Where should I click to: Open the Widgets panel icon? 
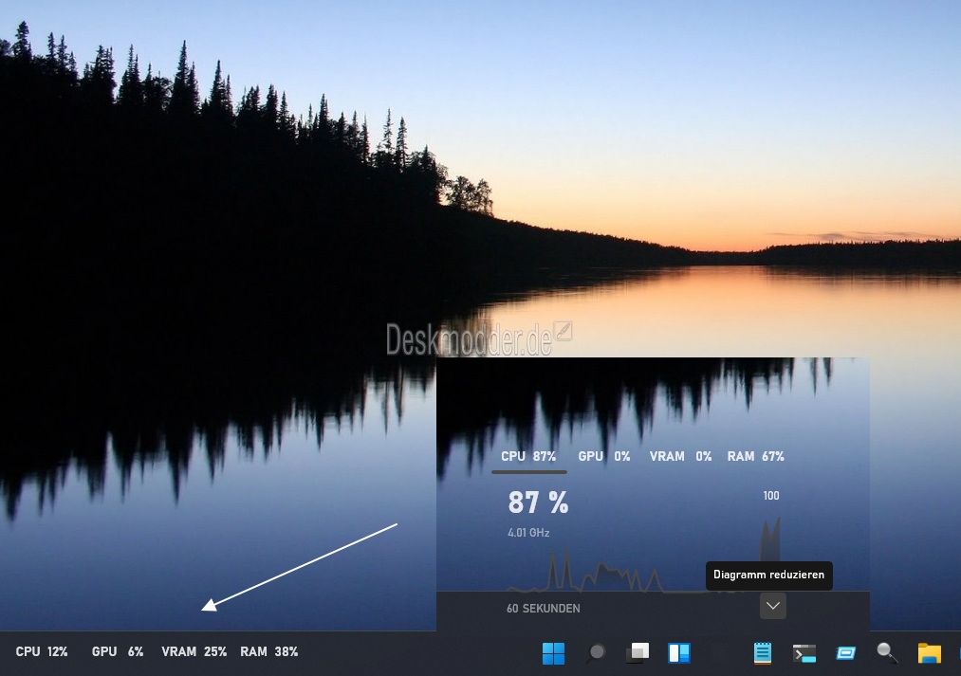point(679,652)
